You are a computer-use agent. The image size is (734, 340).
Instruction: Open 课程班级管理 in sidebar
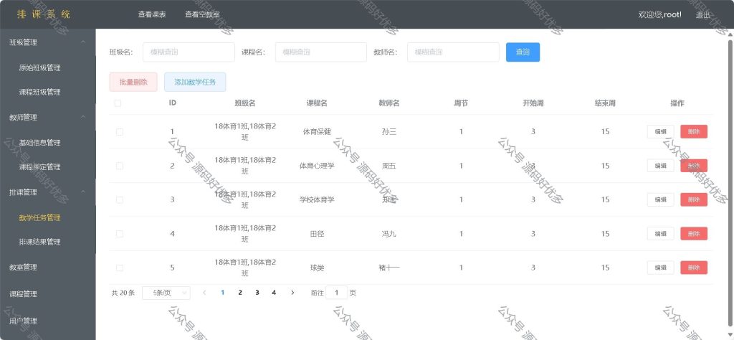[40, 93]
